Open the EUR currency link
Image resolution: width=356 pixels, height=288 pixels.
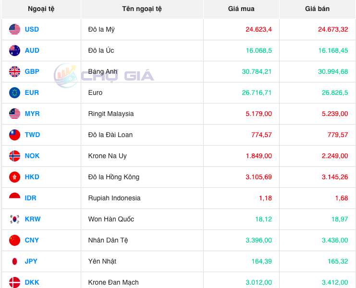pos(32,92)
